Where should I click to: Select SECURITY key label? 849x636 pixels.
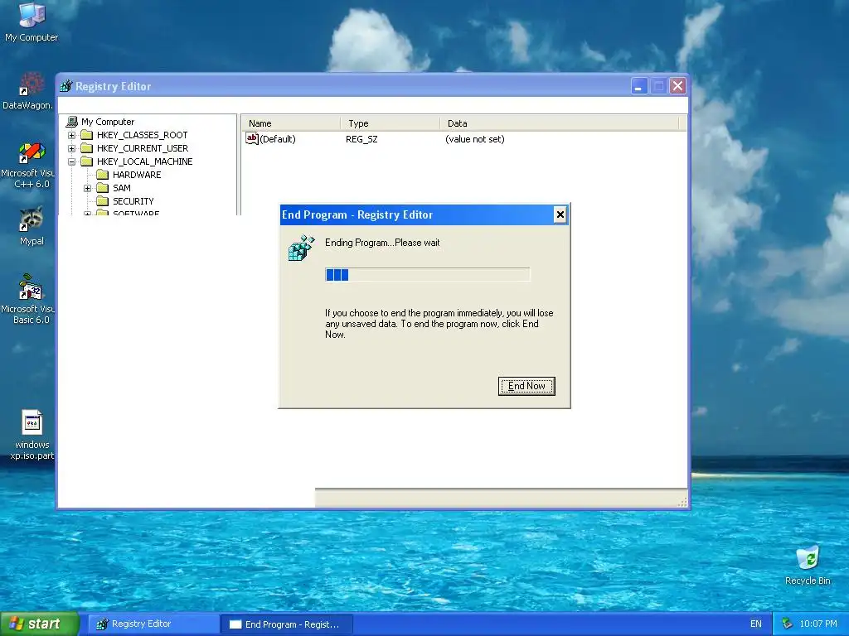point(133,201)
